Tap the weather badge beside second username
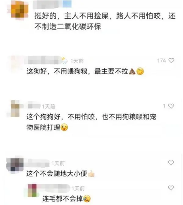183x205 pixels. [x=65, y=60]
